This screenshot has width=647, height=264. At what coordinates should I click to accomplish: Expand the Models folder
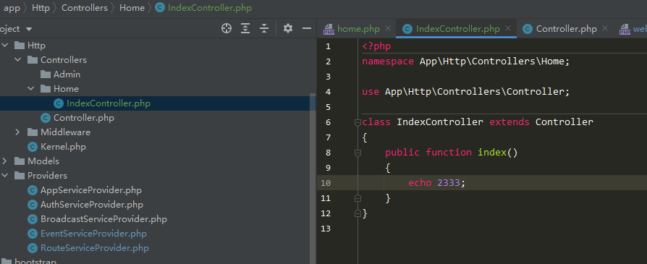point(5,161)
